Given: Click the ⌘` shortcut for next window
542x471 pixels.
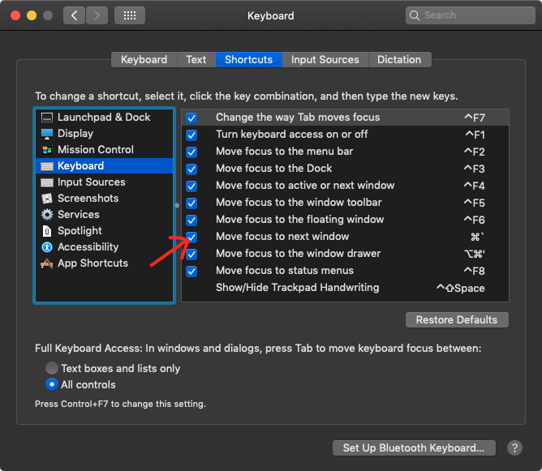Looking at the screenshot, I should [477, 237].
